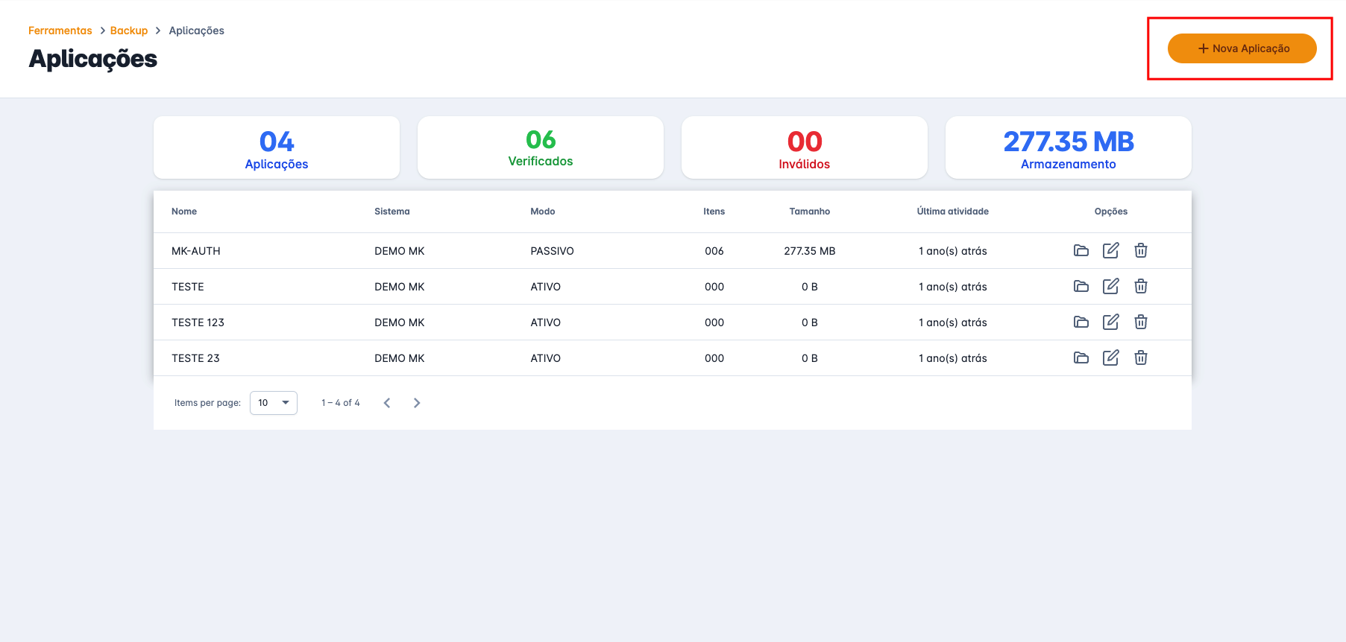Go to the previous page of results
Image resolution: width=1346 pixels, height=642 pixels.
pos(387,403)
